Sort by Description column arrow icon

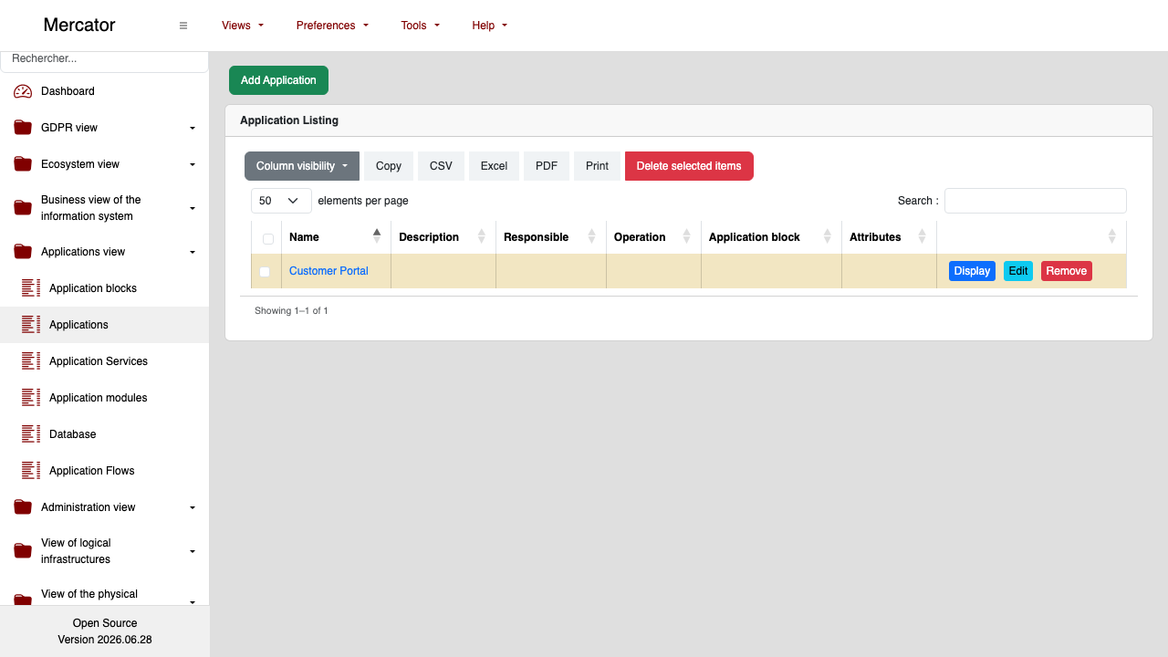(483, 236)
